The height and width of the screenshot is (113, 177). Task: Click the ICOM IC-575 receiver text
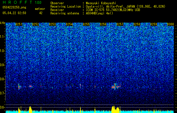[113, 10]
